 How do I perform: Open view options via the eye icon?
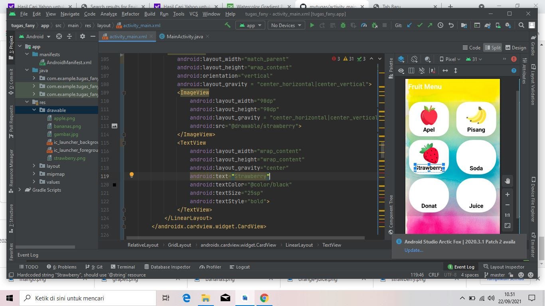coord(401,71)
